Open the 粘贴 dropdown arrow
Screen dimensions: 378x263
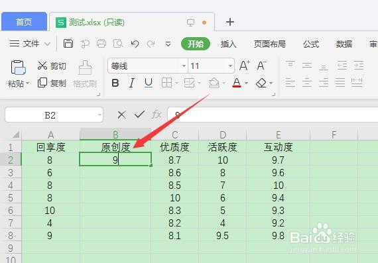click(x=27, y=83)
